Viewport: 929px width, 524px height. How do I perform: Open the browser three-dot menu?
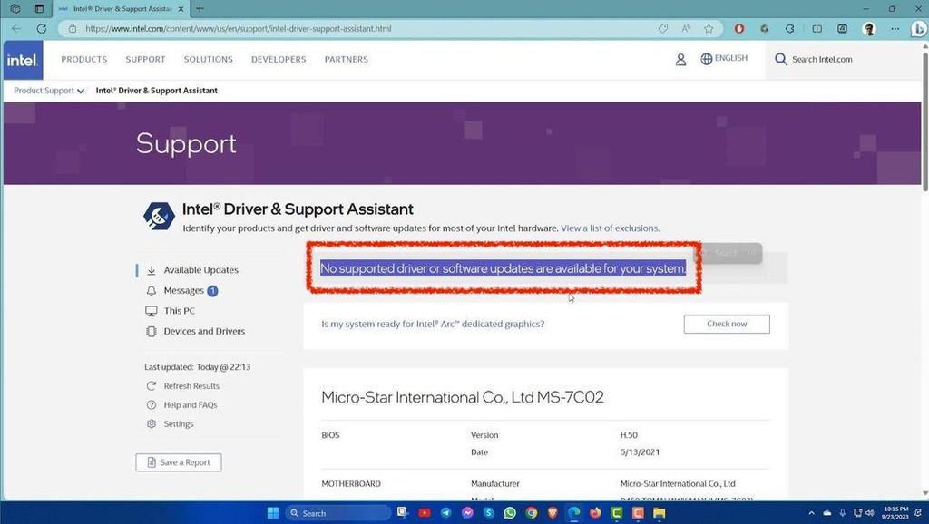coord(895,28)
